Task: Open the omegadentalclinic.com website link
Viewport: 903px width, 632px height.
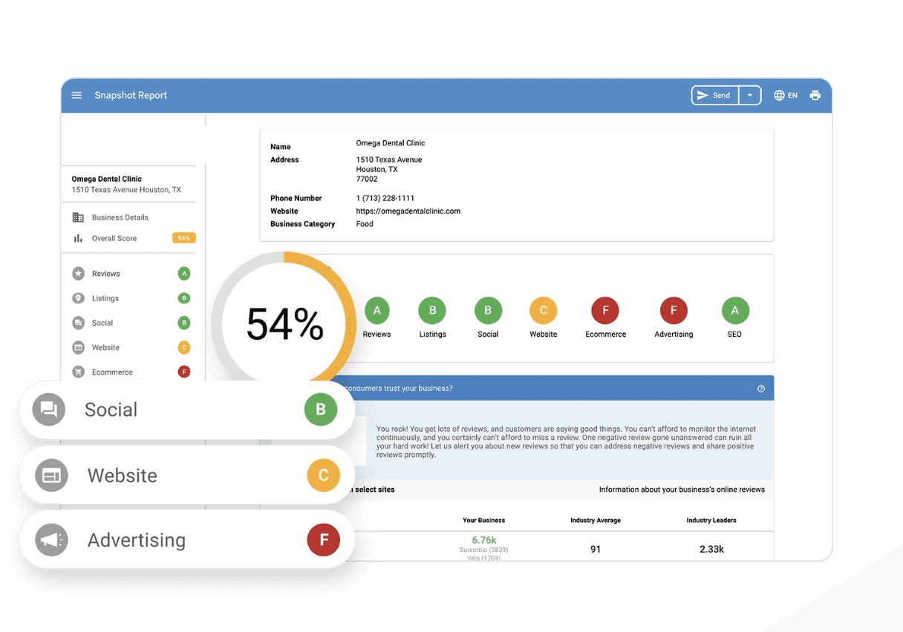Action: pos(408,211)
